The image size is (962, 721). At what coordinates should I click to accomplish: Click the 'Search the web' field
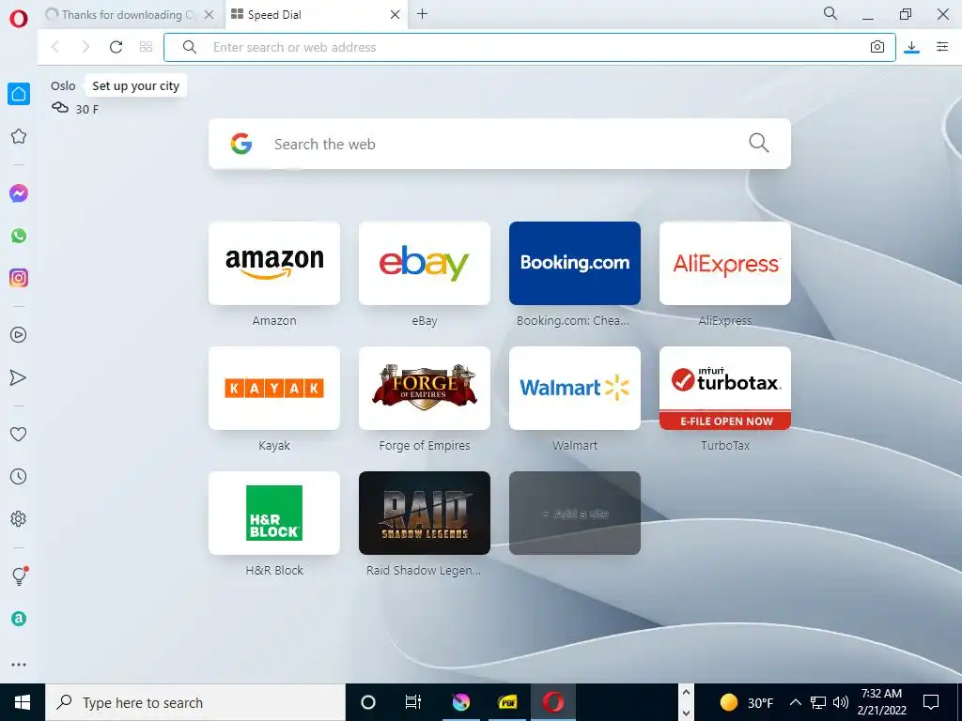point(500,144)
